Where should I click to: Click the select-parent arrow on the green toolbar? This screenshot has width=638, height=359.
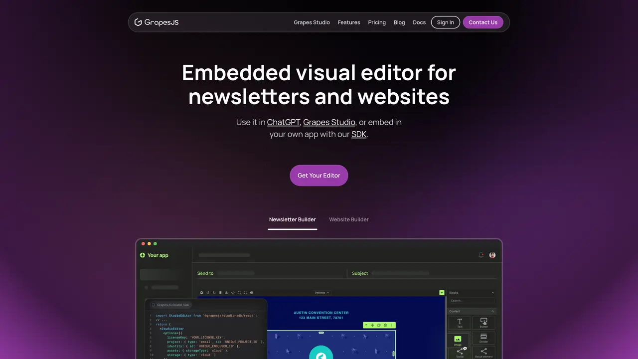[x=366, y=325]
